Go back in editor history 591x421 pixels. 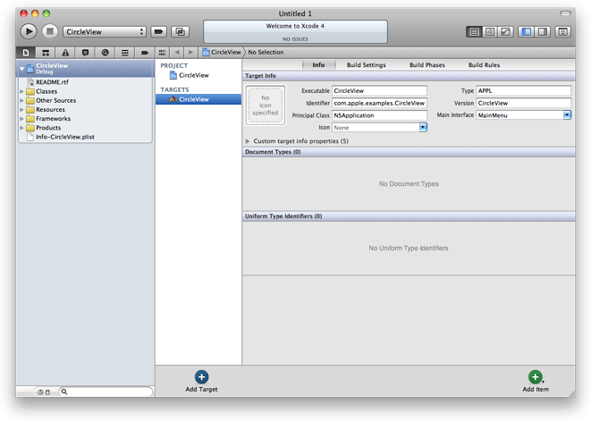coord(177,53)
